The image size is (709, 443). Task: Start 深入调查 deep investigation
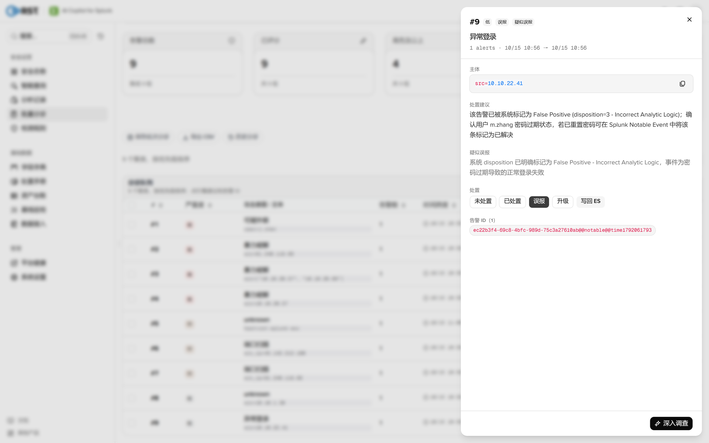pyautogui.click(x=671, y=423)
